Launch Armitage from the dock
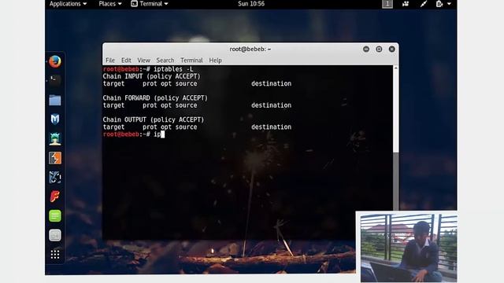The height and width of the screenshot is (283, 504). 55,138
